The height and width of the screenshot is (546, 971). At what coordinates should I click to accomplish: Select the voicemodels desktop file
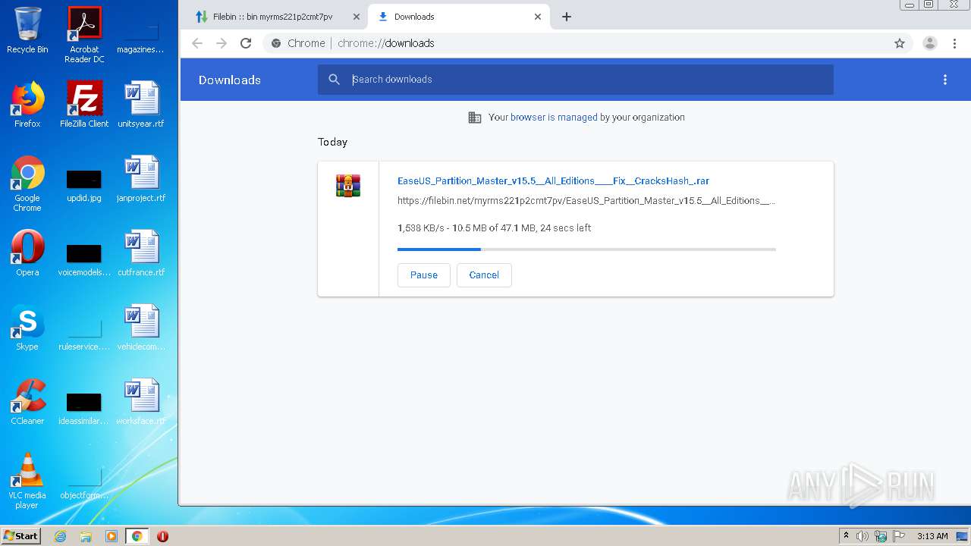click(x=84, y=259)
